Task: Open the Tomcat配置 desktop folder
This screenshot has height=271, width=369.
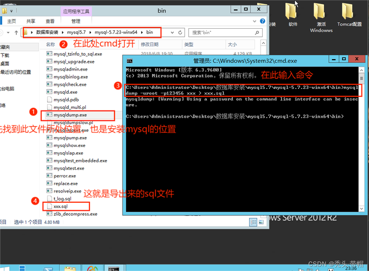Action: point(349,15)
